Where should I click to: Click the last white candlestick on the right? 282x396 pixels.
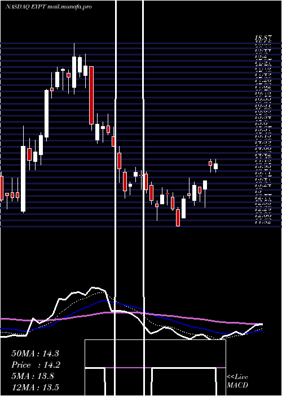(215, 166)
